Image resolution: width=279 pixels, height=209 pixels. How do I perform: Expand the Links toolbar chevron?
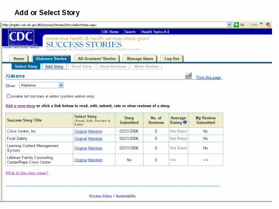(261, 24)
